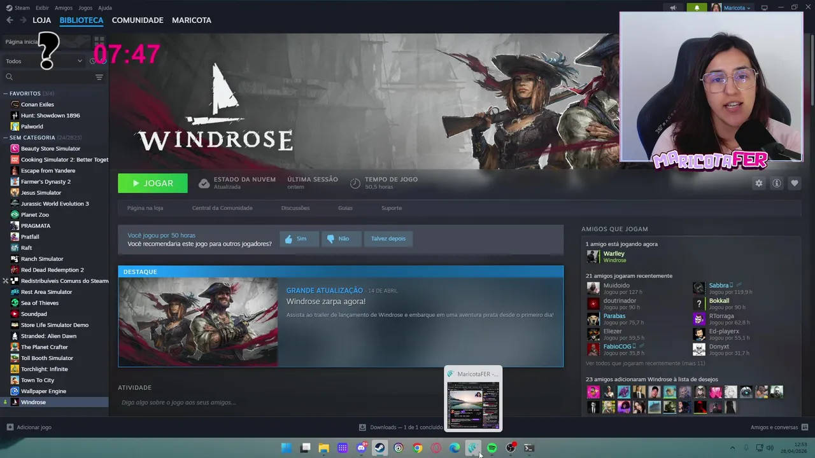Select Jurassic World Evolution 3
The image size is (815, 458).
point(55,204)
